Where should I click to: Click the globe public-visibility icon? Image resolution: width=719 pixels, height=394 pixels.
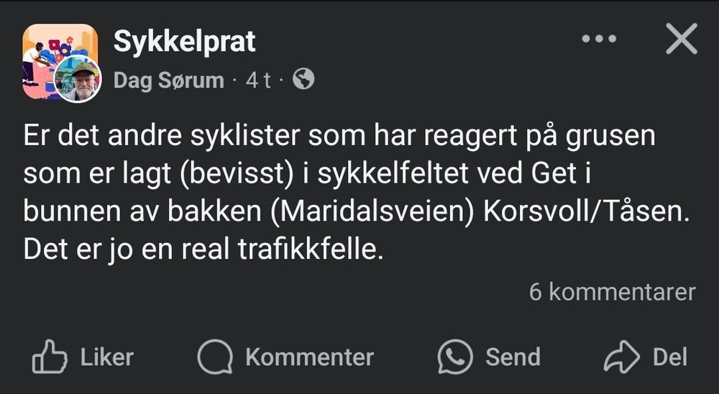click(x=303, y=79)
